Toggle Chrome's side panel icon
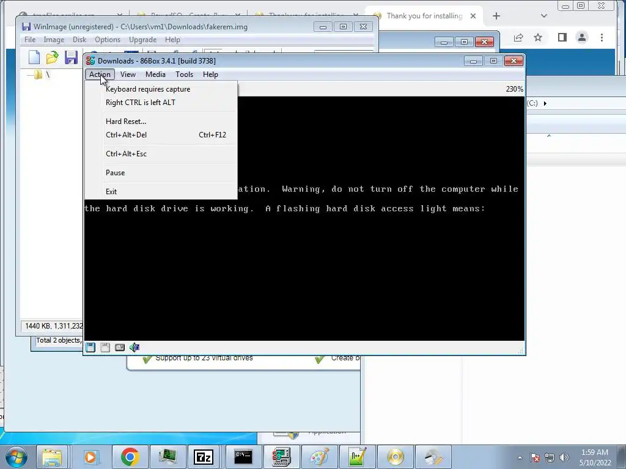 click(562, 37)
